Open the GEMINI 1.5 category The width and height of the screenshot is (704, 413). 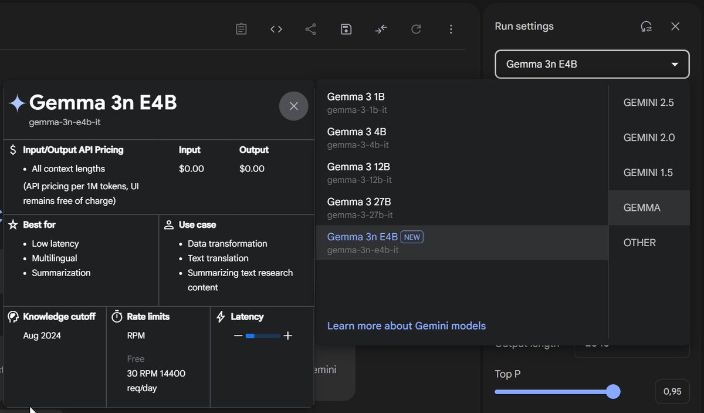pyautogui.click(x=649, y=173)
